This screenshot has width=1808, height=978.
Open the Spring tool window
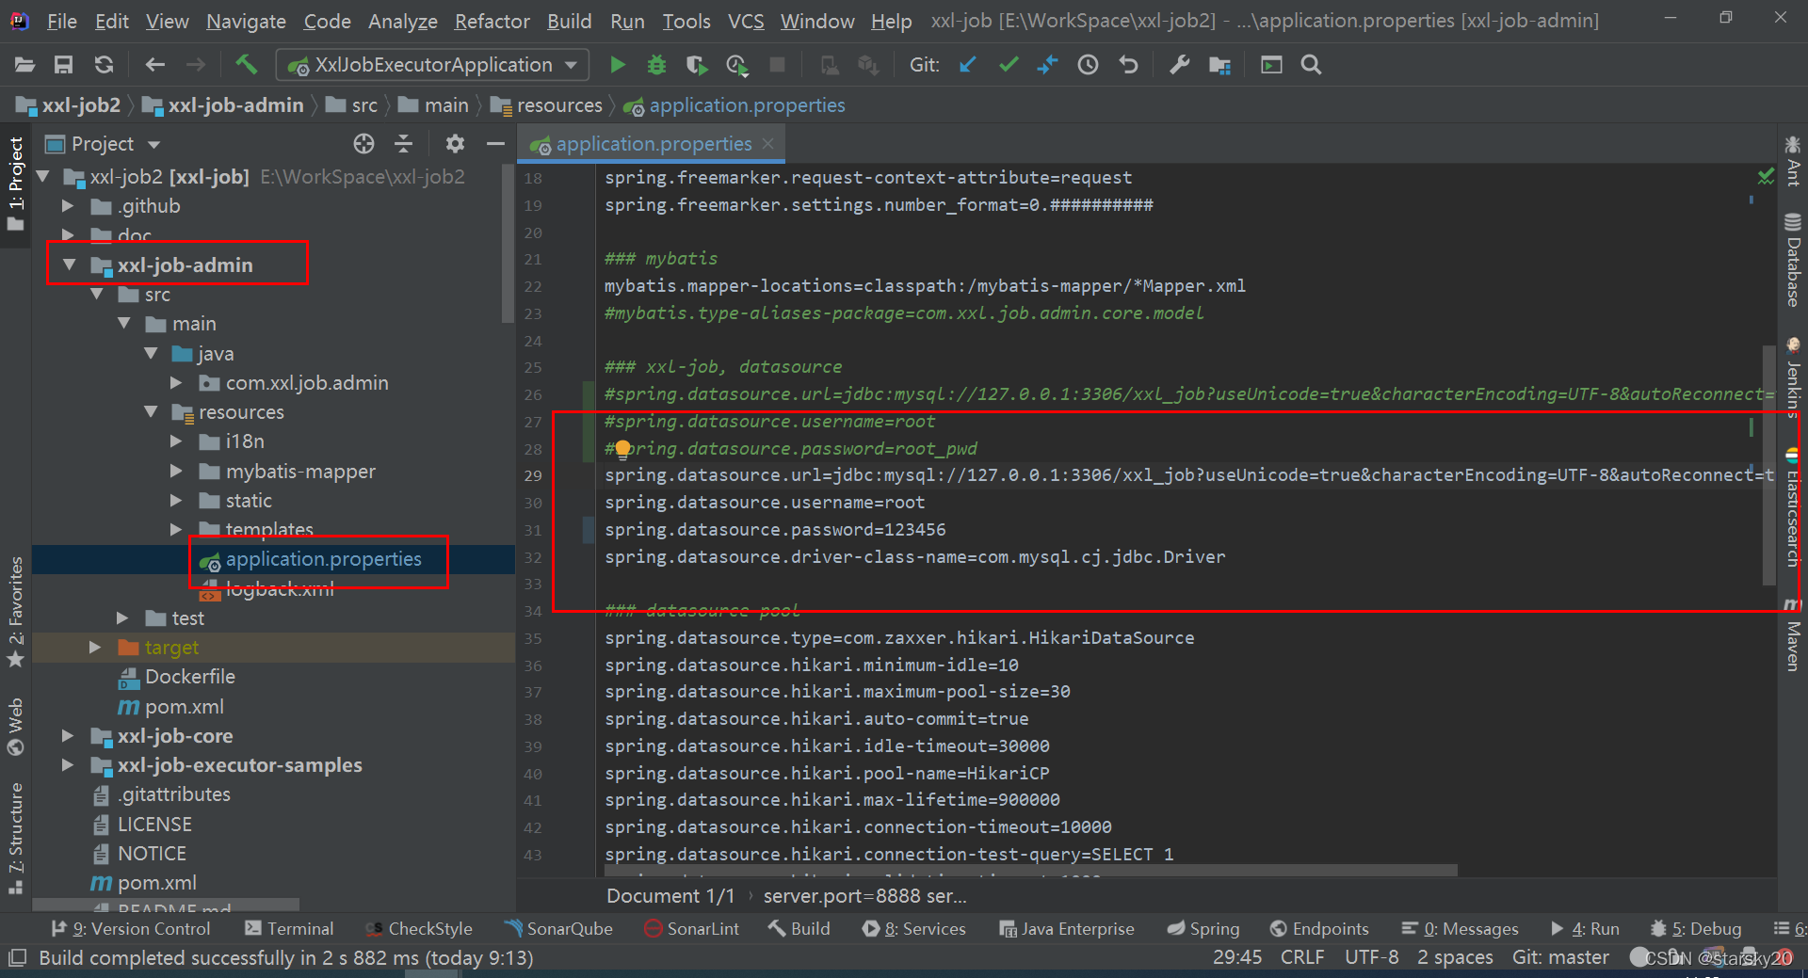tap(1203, 929)
